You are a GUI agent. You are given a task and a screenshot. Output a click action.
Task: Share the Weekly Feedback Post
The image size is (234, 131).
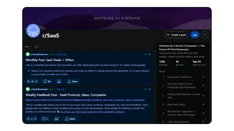70,119
